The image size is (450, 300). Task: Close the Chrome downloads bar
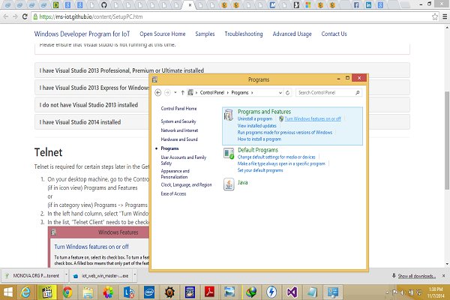tap(443, 275)
